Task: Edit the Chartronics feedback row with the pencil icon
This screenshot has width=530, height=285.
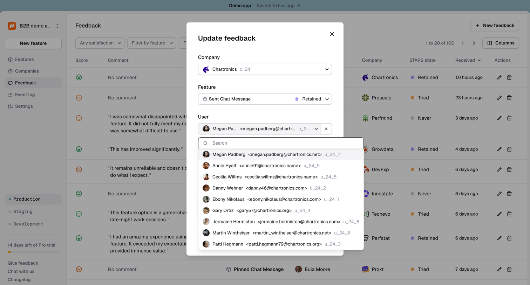Action: pos(499,77)
